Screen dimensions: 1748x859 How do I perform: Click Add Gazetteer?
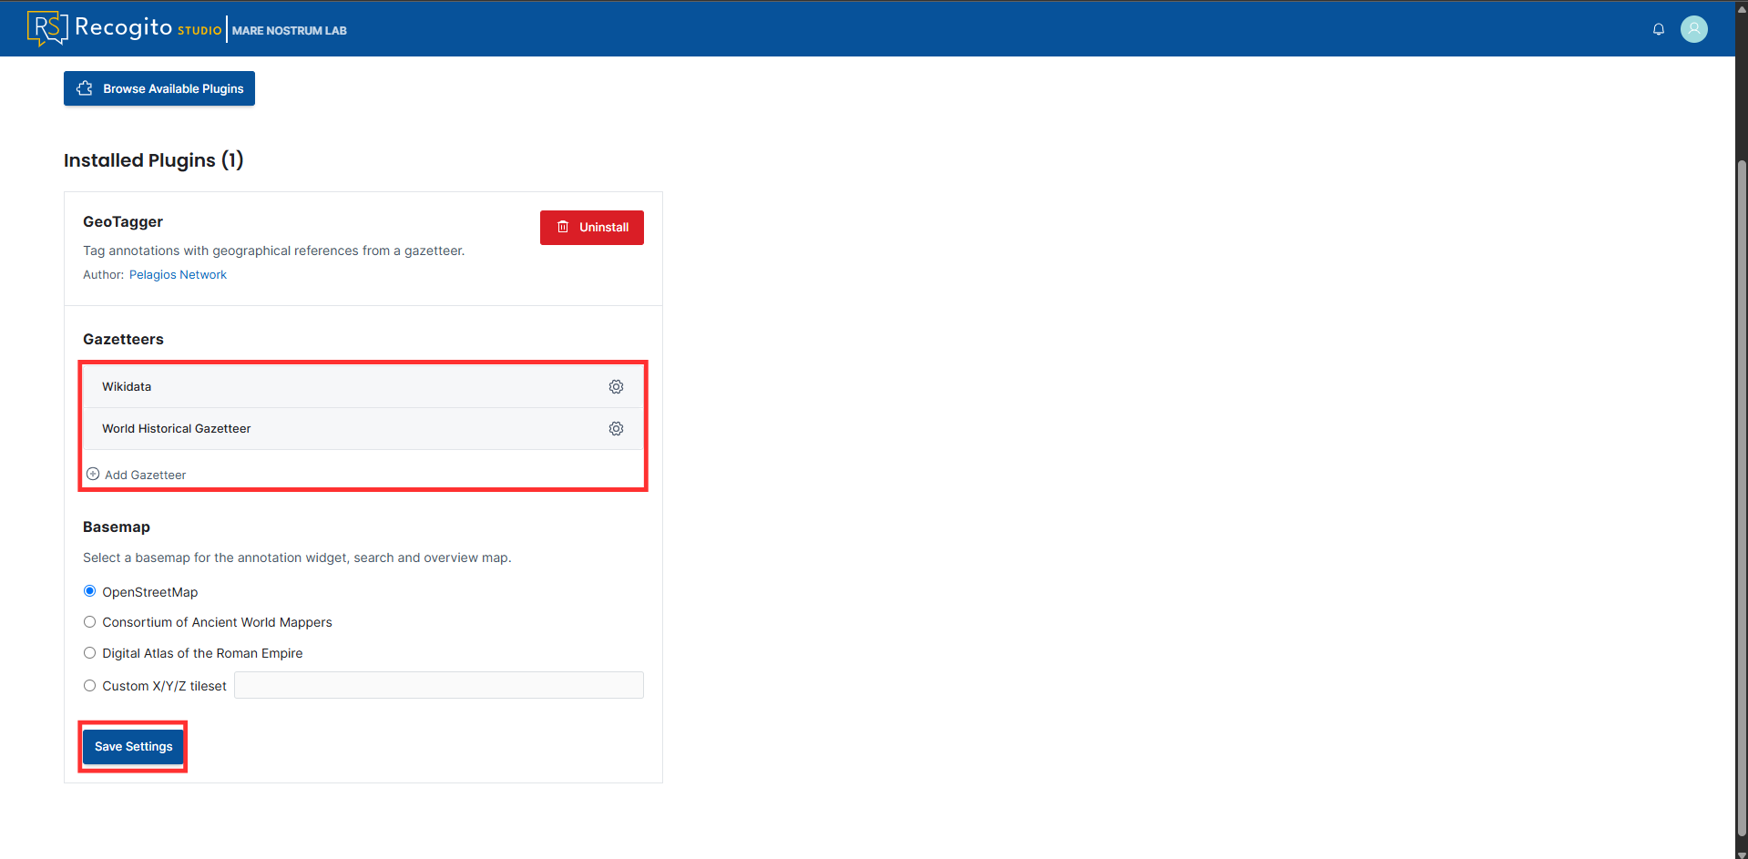click(x=137, y=475)
